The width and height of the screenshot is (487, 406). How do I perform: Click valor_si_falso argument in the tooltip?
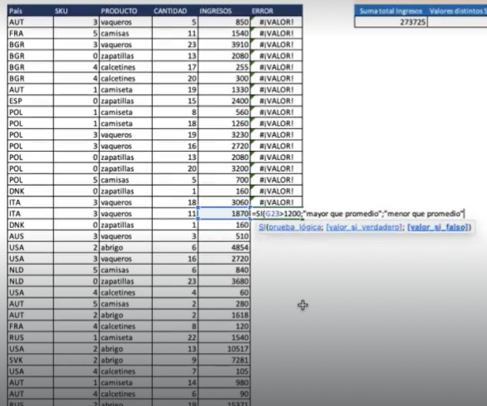pyautogui.click(x=437, y=228)
